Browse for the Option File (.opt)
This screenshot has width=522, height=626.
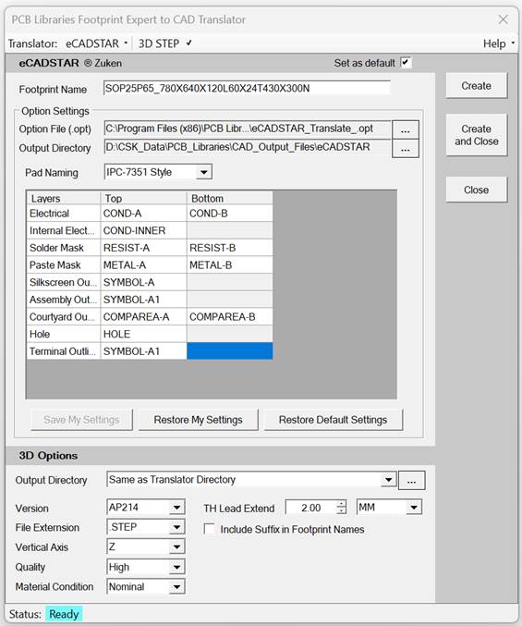406,130
